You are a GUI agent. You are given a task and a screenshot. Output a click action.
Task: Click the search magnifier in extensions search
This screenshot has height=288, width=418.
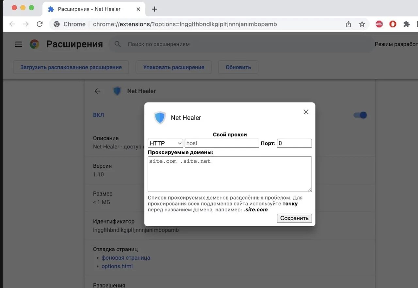pyautogui.click(x=117, y=44)
